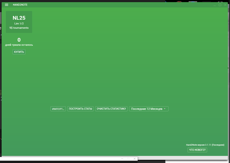Open the Последние 12 Месяцев dropdown
Viewport: 230px width, 163px height.
tap(149, 109)
